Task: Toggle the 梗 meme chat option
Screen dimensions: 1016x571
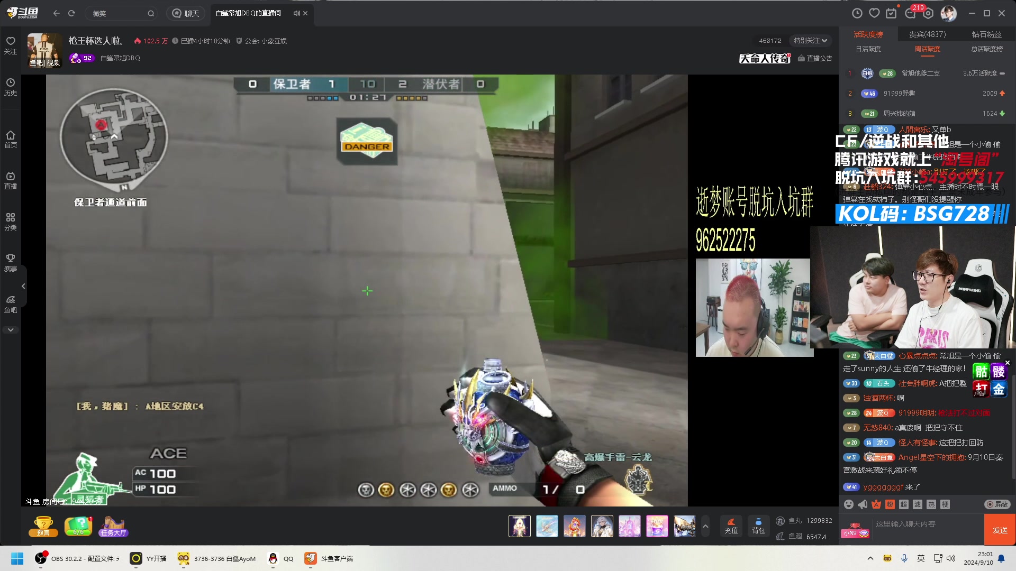Action: 945,504
